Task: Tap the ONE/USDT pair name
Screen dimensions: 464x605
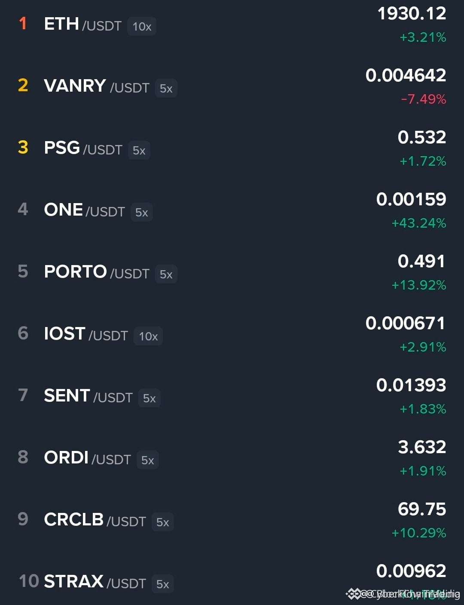Action: coord(84,210)
